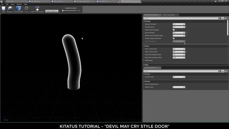Image resolution: width=229 pixels, height=129 pixels.
Task: Collapse the Damage section
Action: [144, 21]
